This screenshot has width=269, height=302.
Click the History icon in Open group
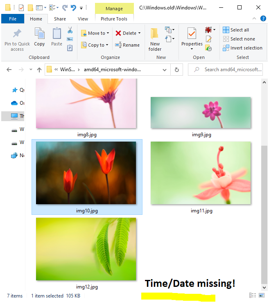[x=209, y=48]
